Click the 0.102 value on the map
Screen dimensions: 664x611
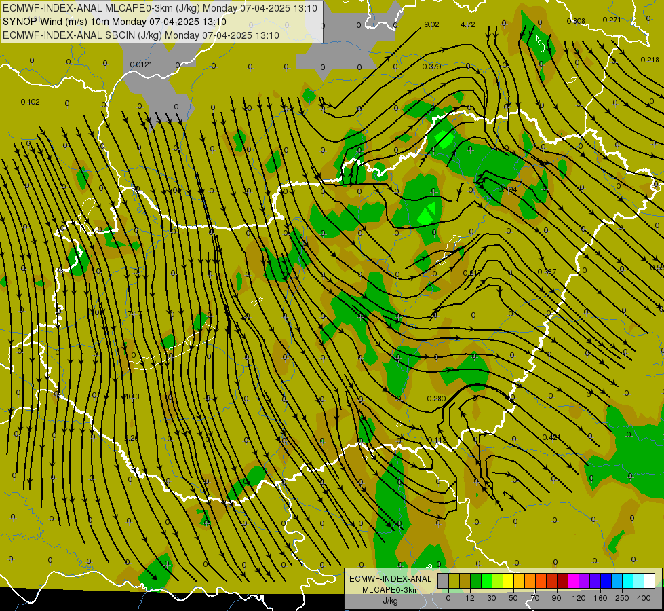pos(30,102)
